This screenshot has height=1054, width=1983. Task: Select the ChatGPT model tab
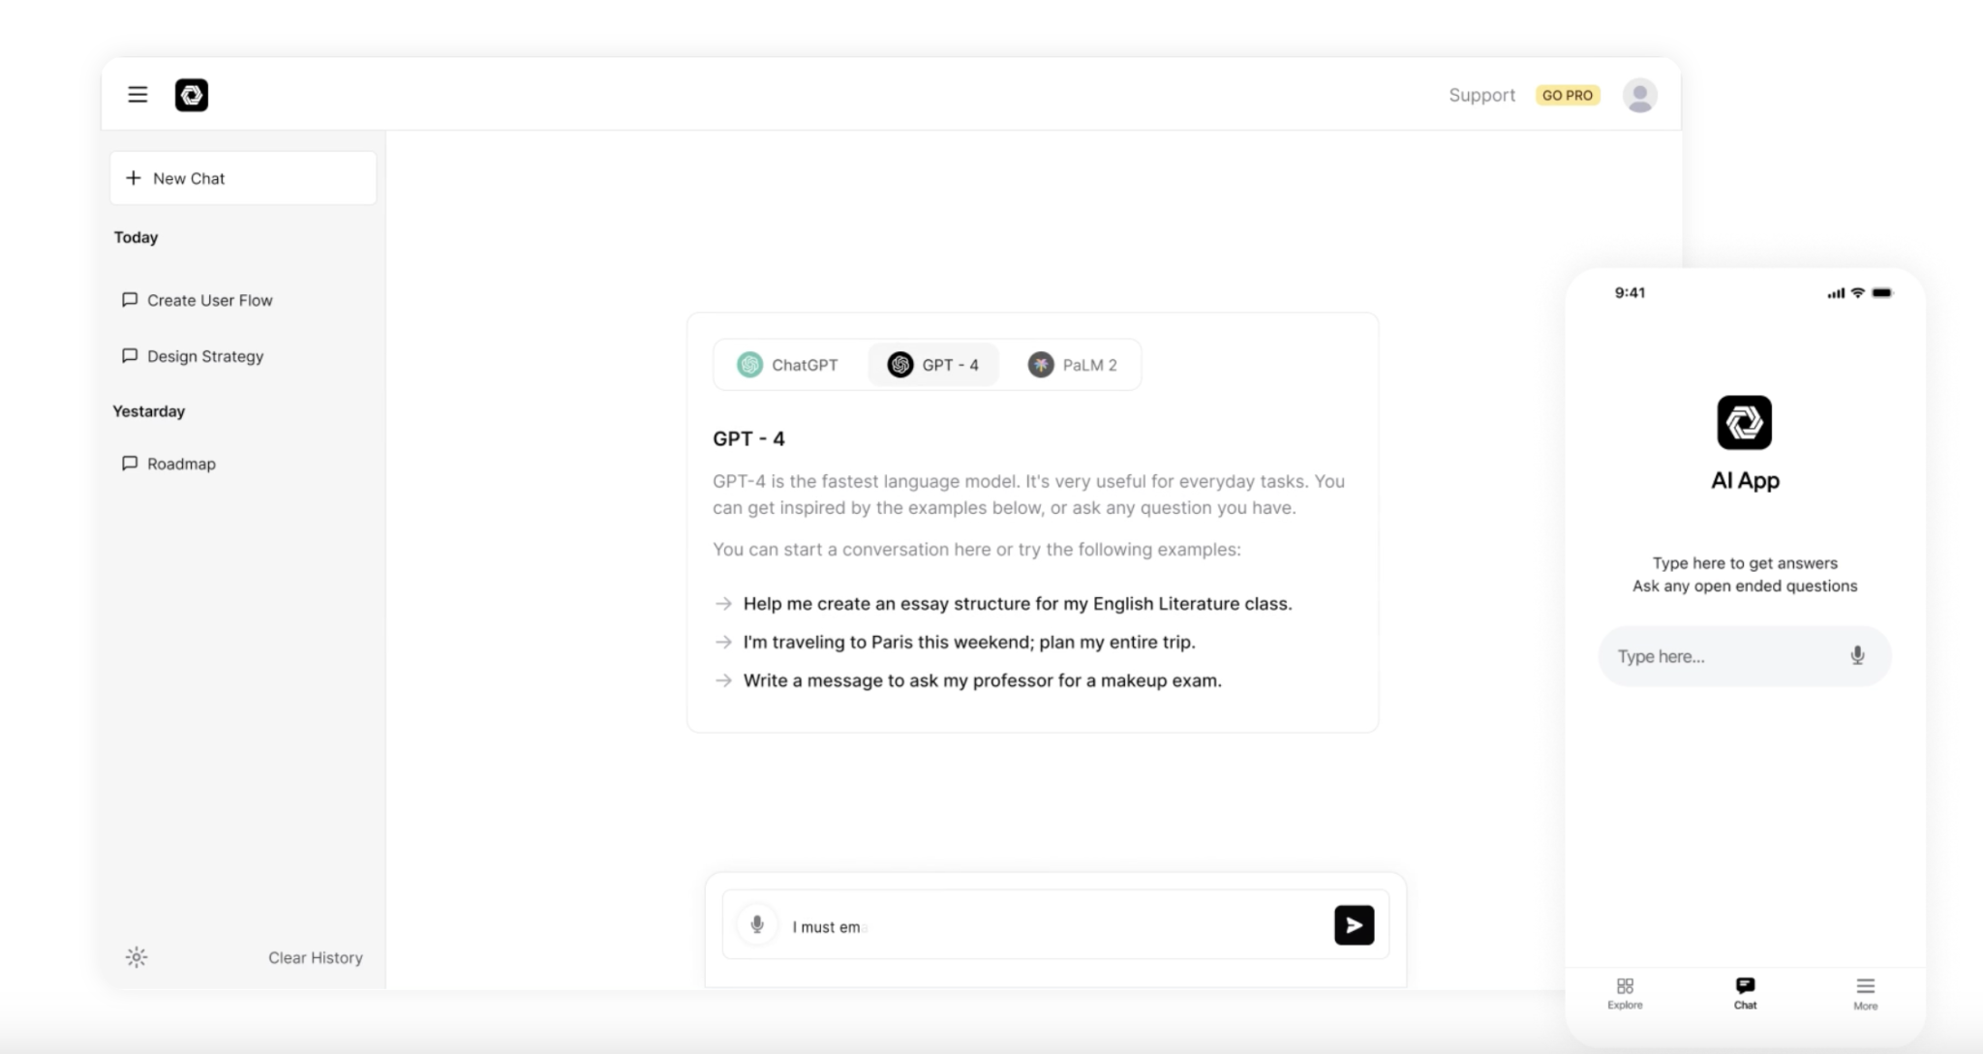pos(787,365)
